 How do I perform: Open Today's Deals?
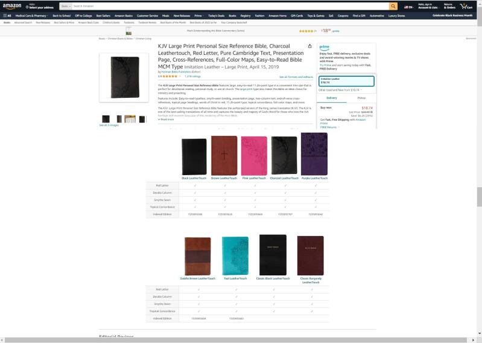click(217, 16)
